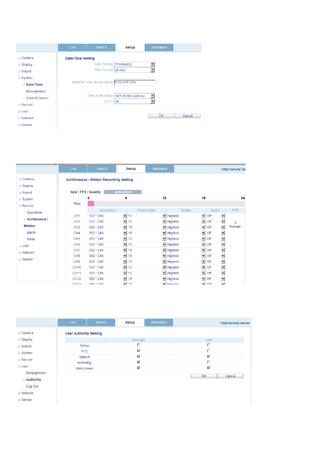Image resolution: width=336 pixels, height=476 pixels.
Task: Click the arrow icon beside Date/Time
Action: coord(24,85)
